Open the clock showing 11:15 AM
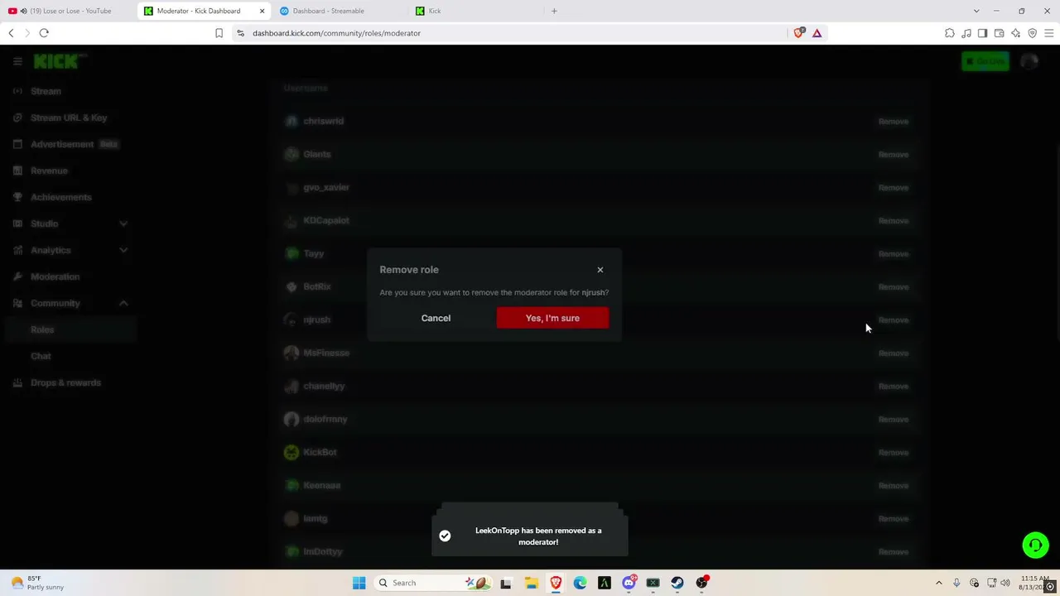Viewport: 1060px width, 596px height. coord(1034,583)
